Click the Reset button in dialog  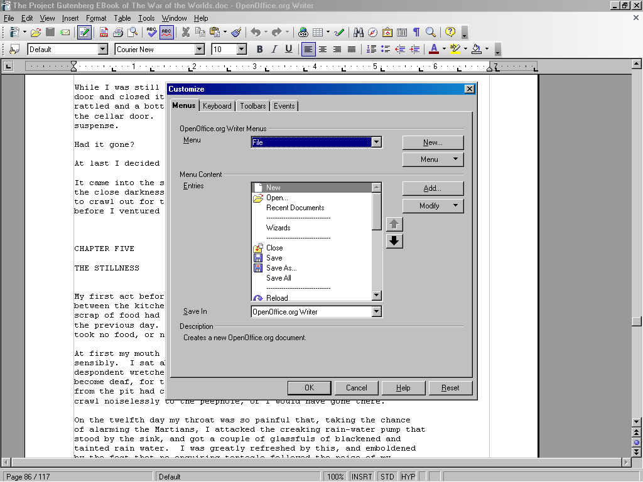coord(450,388)
